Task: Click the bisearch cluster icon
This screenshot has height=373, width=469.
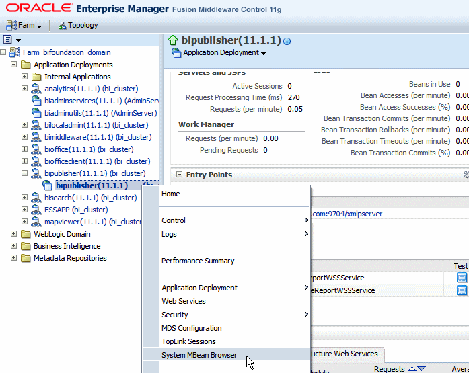Action: (x=36, y=198)
